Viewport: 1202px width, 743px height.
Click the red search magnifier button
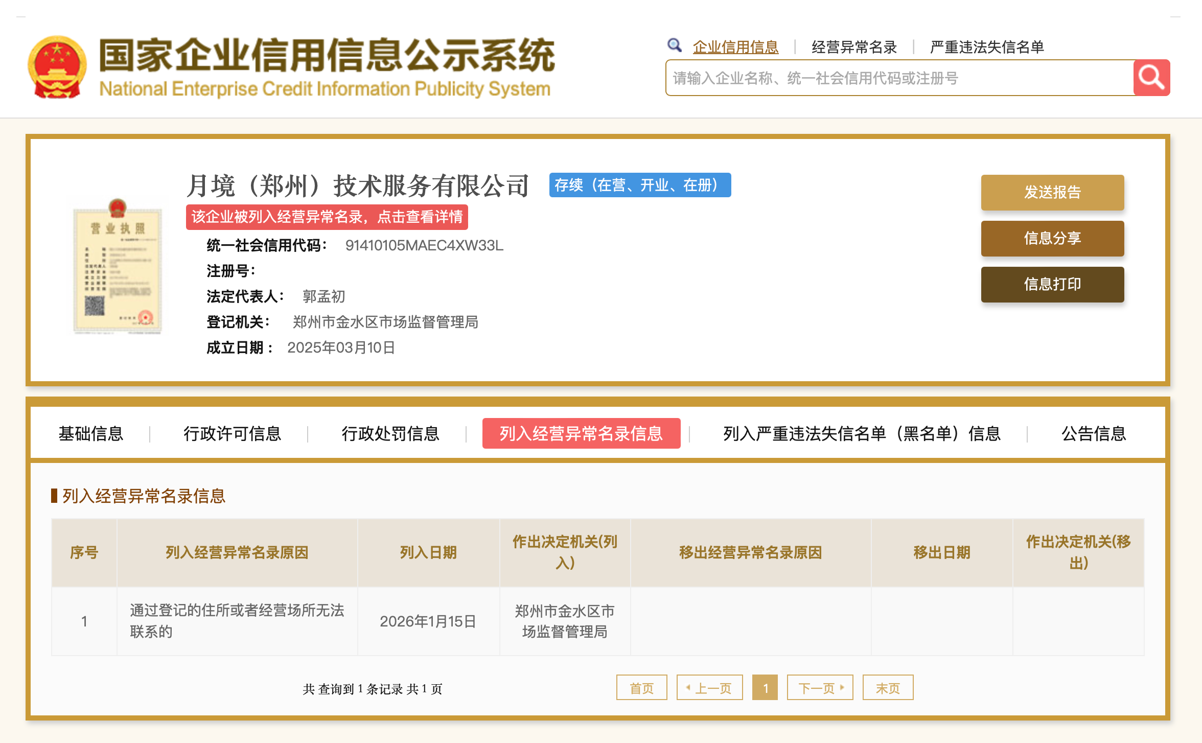point(1151,78)
